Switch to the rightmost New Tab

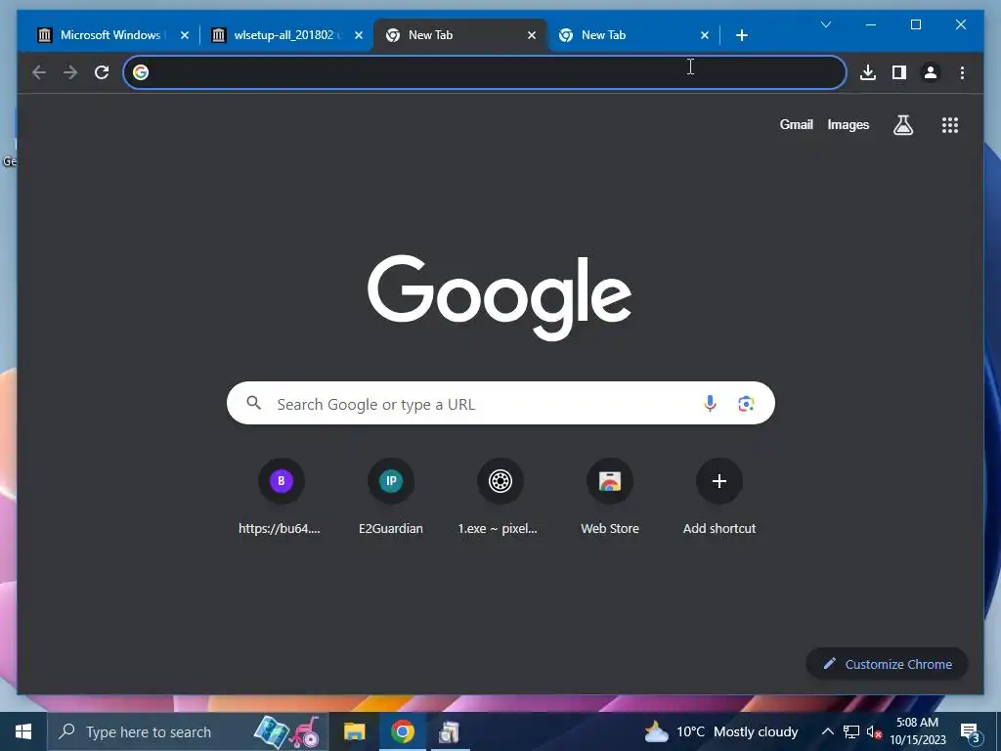(632, 35)
